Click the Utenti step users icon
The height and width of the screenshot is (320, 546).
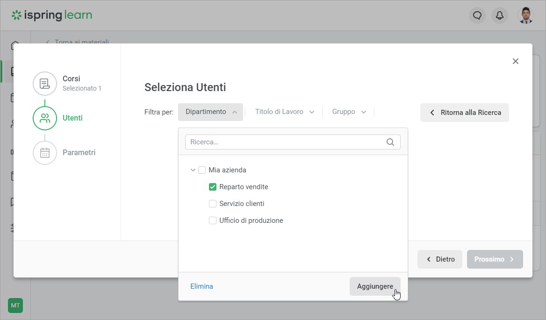click(x=45, y=118)
